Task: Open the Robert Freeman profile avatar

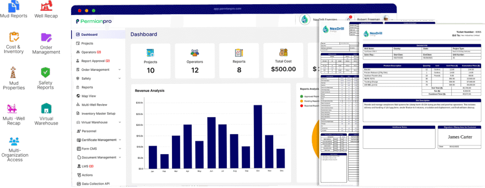Action: [x=386, y=19]
